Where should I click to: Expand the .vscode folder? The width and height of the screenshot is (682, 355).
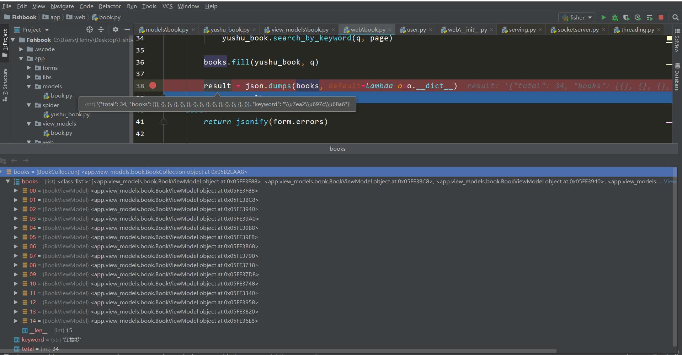tap(21, 49)
